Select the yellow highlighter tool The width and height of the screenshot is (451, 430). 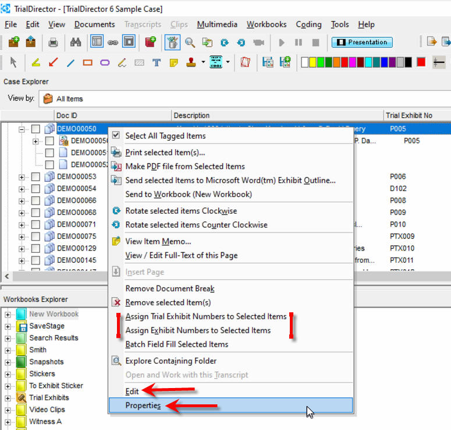click(x=36, y=62)
